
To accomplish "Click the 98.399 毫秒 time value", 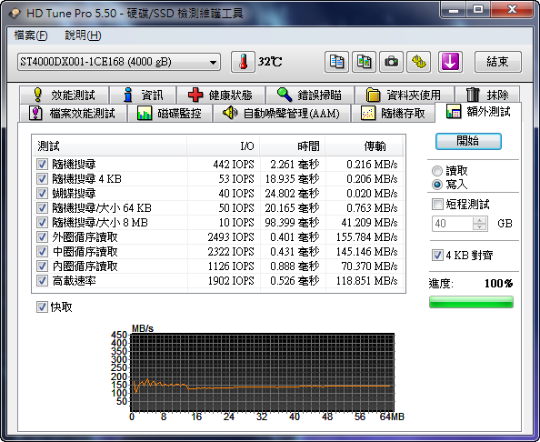I will click(x=292, y=223).
